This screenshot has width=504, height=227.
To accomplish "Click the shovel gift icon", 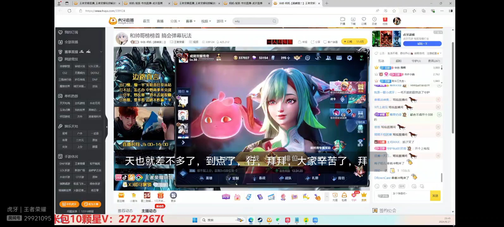I will pyautogui.click(x=317, y=197).
